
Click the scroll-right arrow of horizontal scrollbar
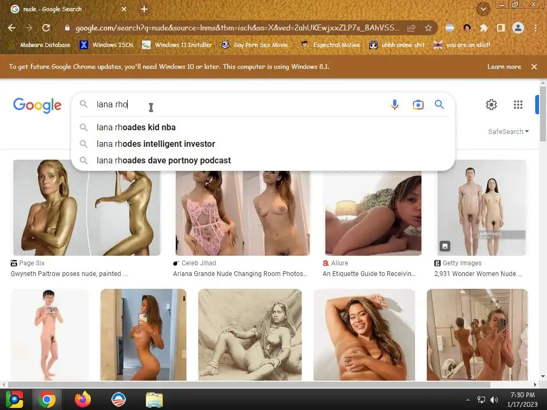point(535,384)
